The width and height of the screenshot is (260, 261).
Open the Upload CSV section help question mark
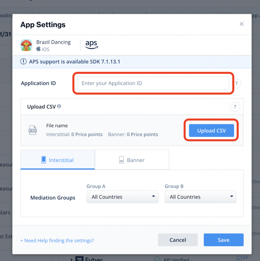coord(235,107)
